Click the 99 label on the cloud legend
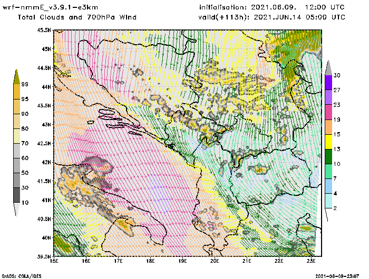369x279 pixels. [25, 84]
